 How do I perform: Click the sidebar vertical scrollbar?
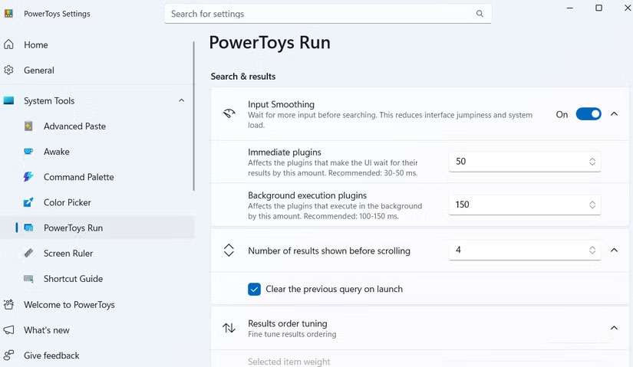194,116
